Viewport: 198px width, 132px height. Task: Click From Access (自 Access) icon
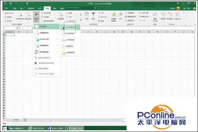[x=5, y=13]
